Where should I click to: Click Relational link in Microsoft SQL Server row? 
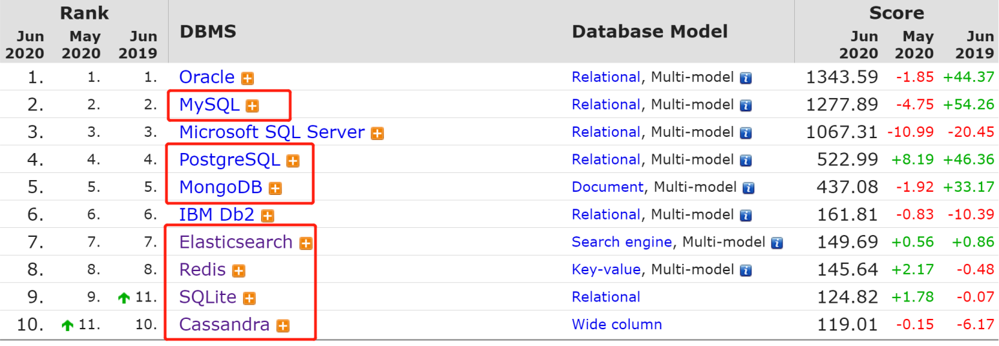[x=605, y=132]
